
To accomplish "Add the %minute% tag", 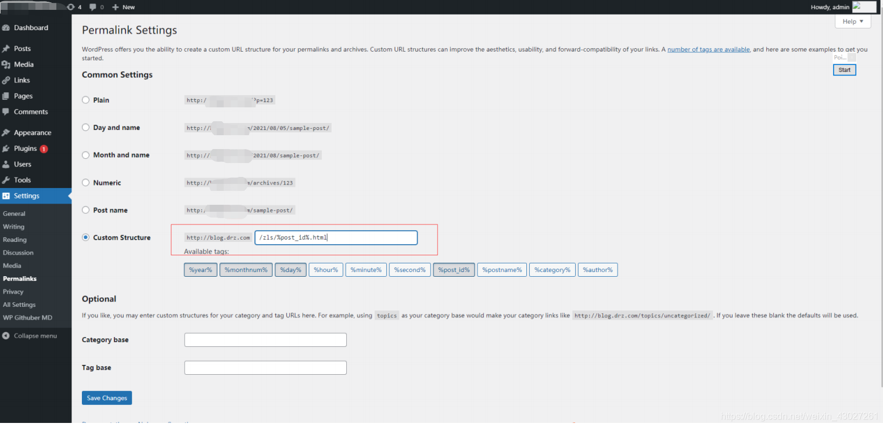I will 366,270.
